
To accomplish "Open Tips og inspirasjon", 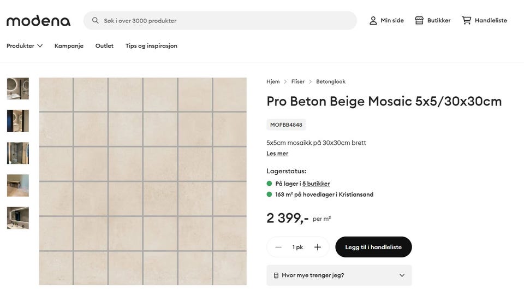I will point(151,46).
